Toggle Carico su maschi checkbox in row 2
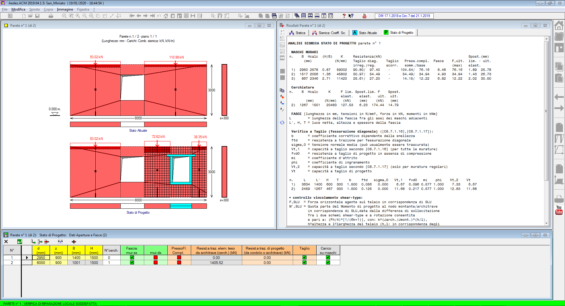565x306 pixels. click(x=328, y=262)
